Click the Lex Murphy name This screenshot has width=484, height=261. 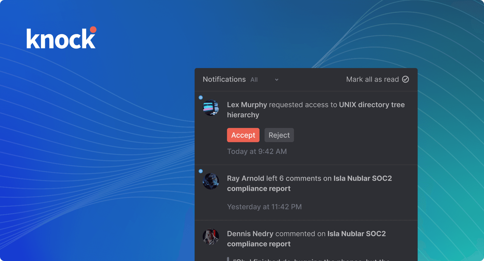pos(247,105)
